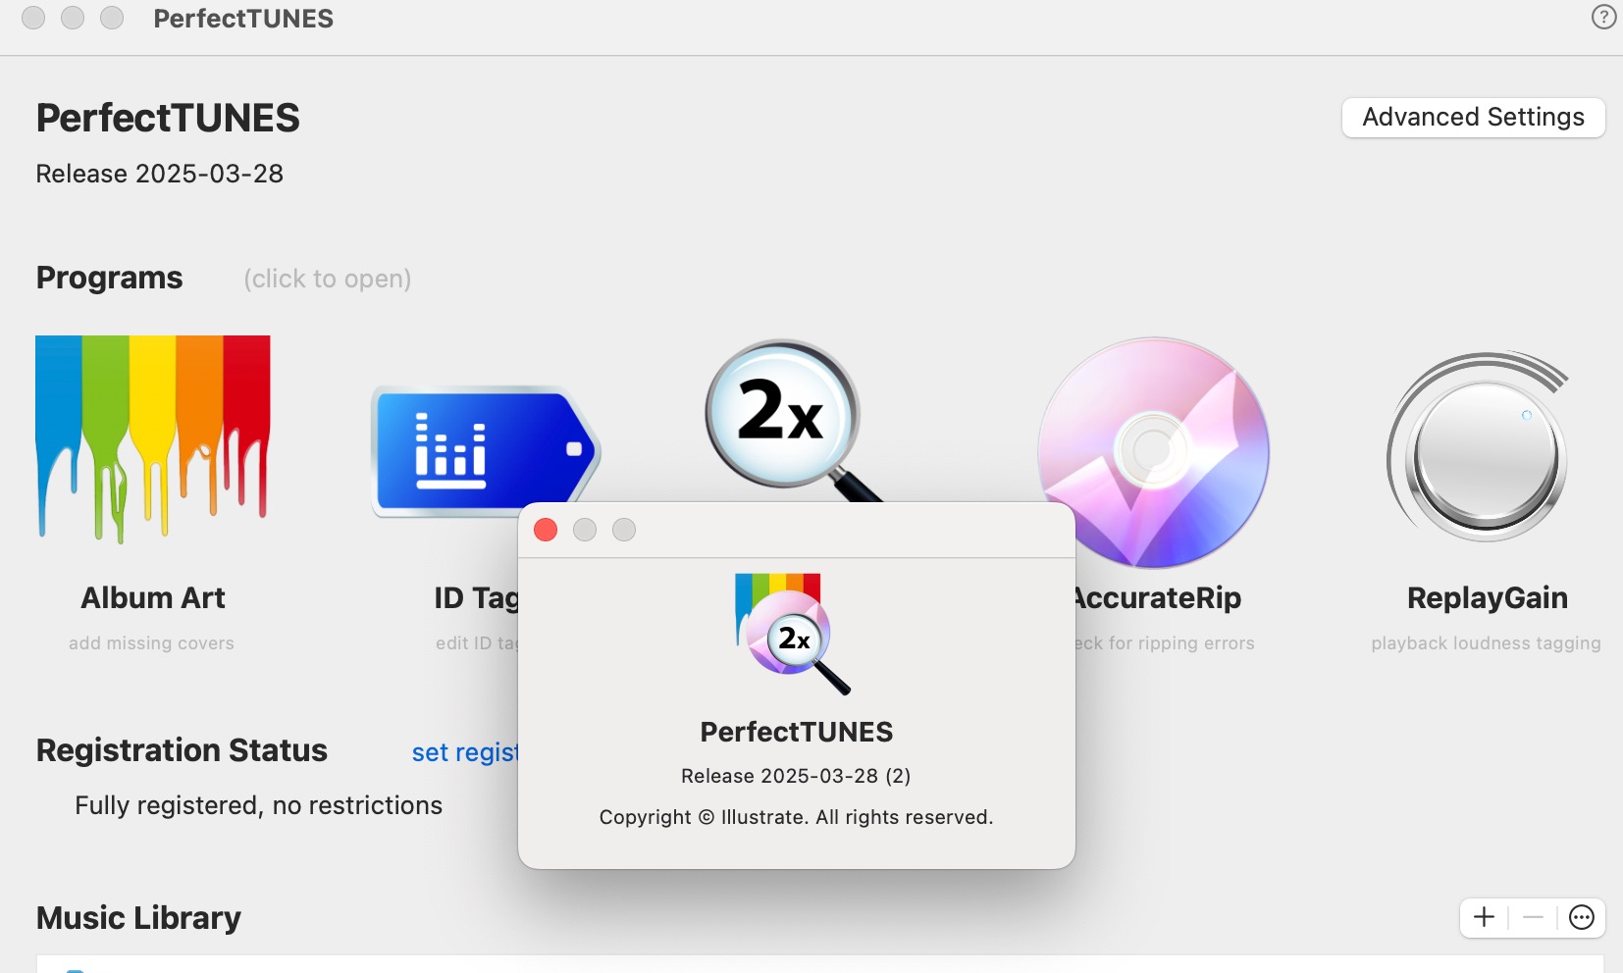This screenshot has width=1623, height=973.
Task: Open the 2x magnifier De-Dup icon
Action: click(793, 421)
